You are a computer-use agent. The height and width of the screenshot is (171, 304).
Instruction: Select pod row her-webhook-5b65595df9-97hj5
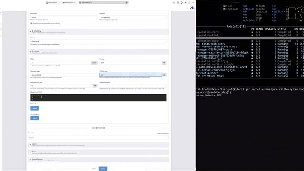[250, 47]
